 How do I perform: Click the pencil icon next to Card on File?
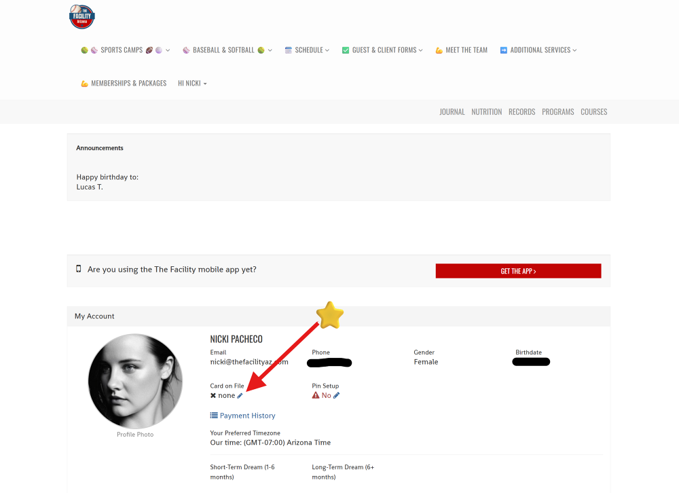[240, 395]
